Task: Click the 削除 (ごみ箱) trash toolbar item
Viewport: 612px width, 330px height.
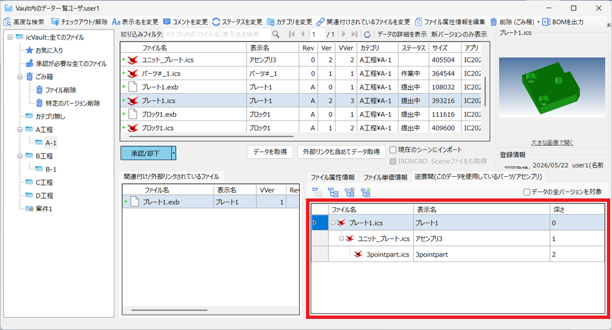Action: [512, 22]
